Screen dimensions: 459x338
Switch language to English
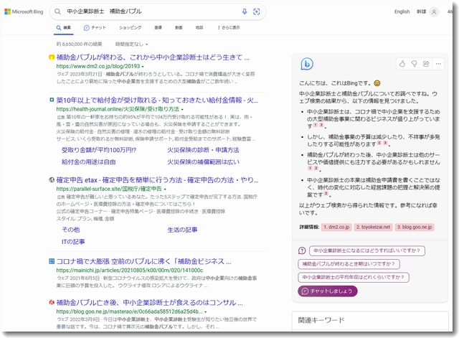pos(402,11)
